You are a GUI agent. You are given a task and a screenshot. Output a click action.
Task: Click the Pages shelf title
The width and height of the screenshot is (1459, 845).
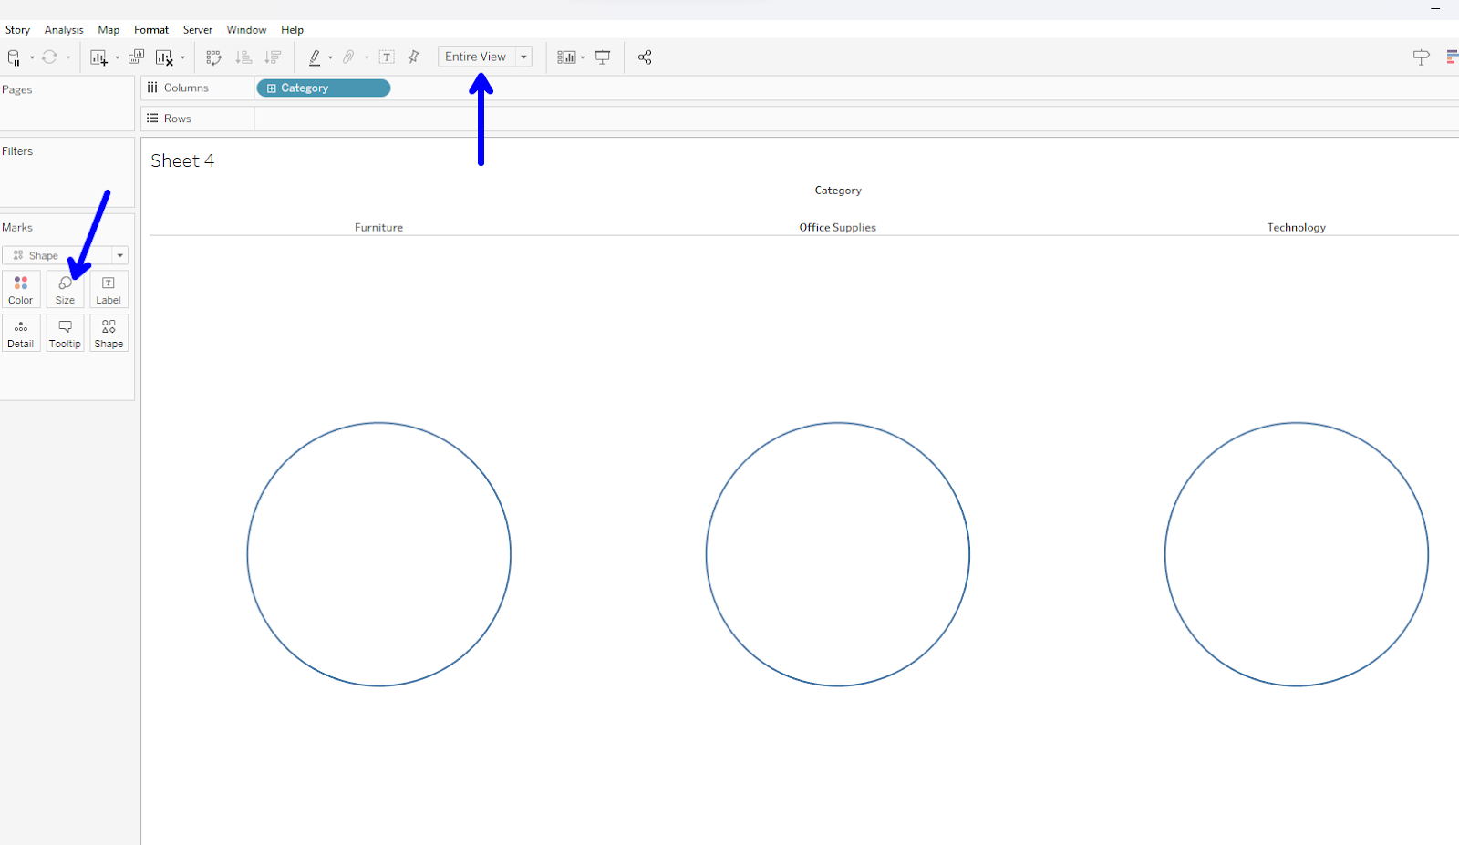[x=17, y=89]
